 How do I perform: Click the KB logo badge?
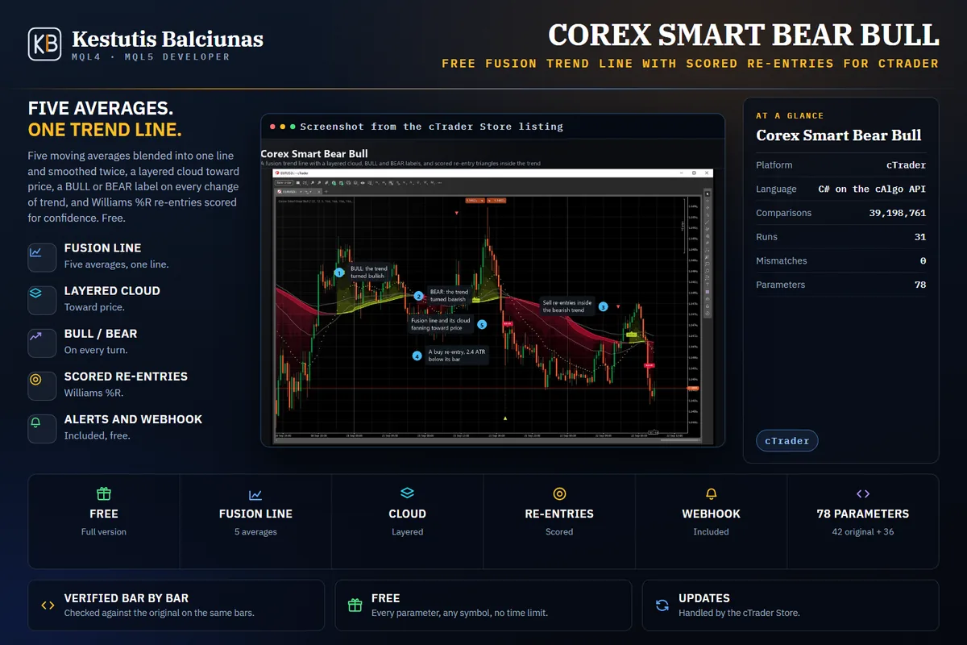44,44
